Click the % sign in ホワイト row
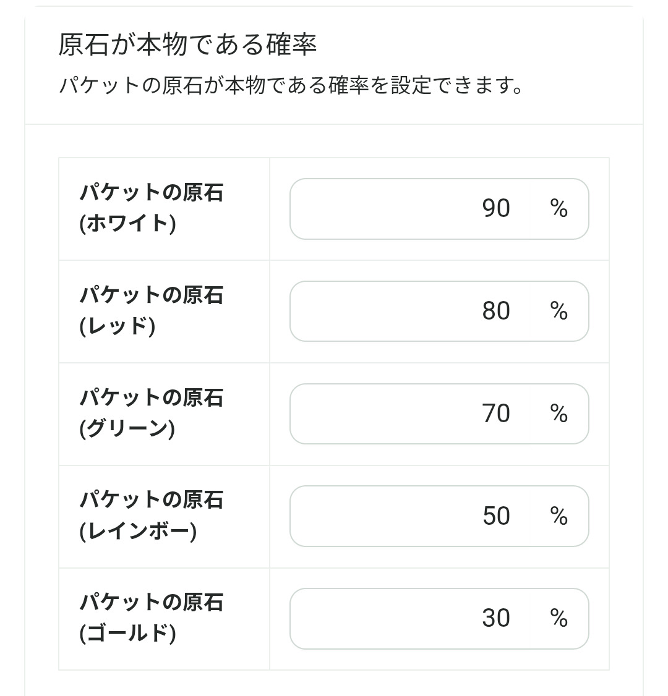 559,209
